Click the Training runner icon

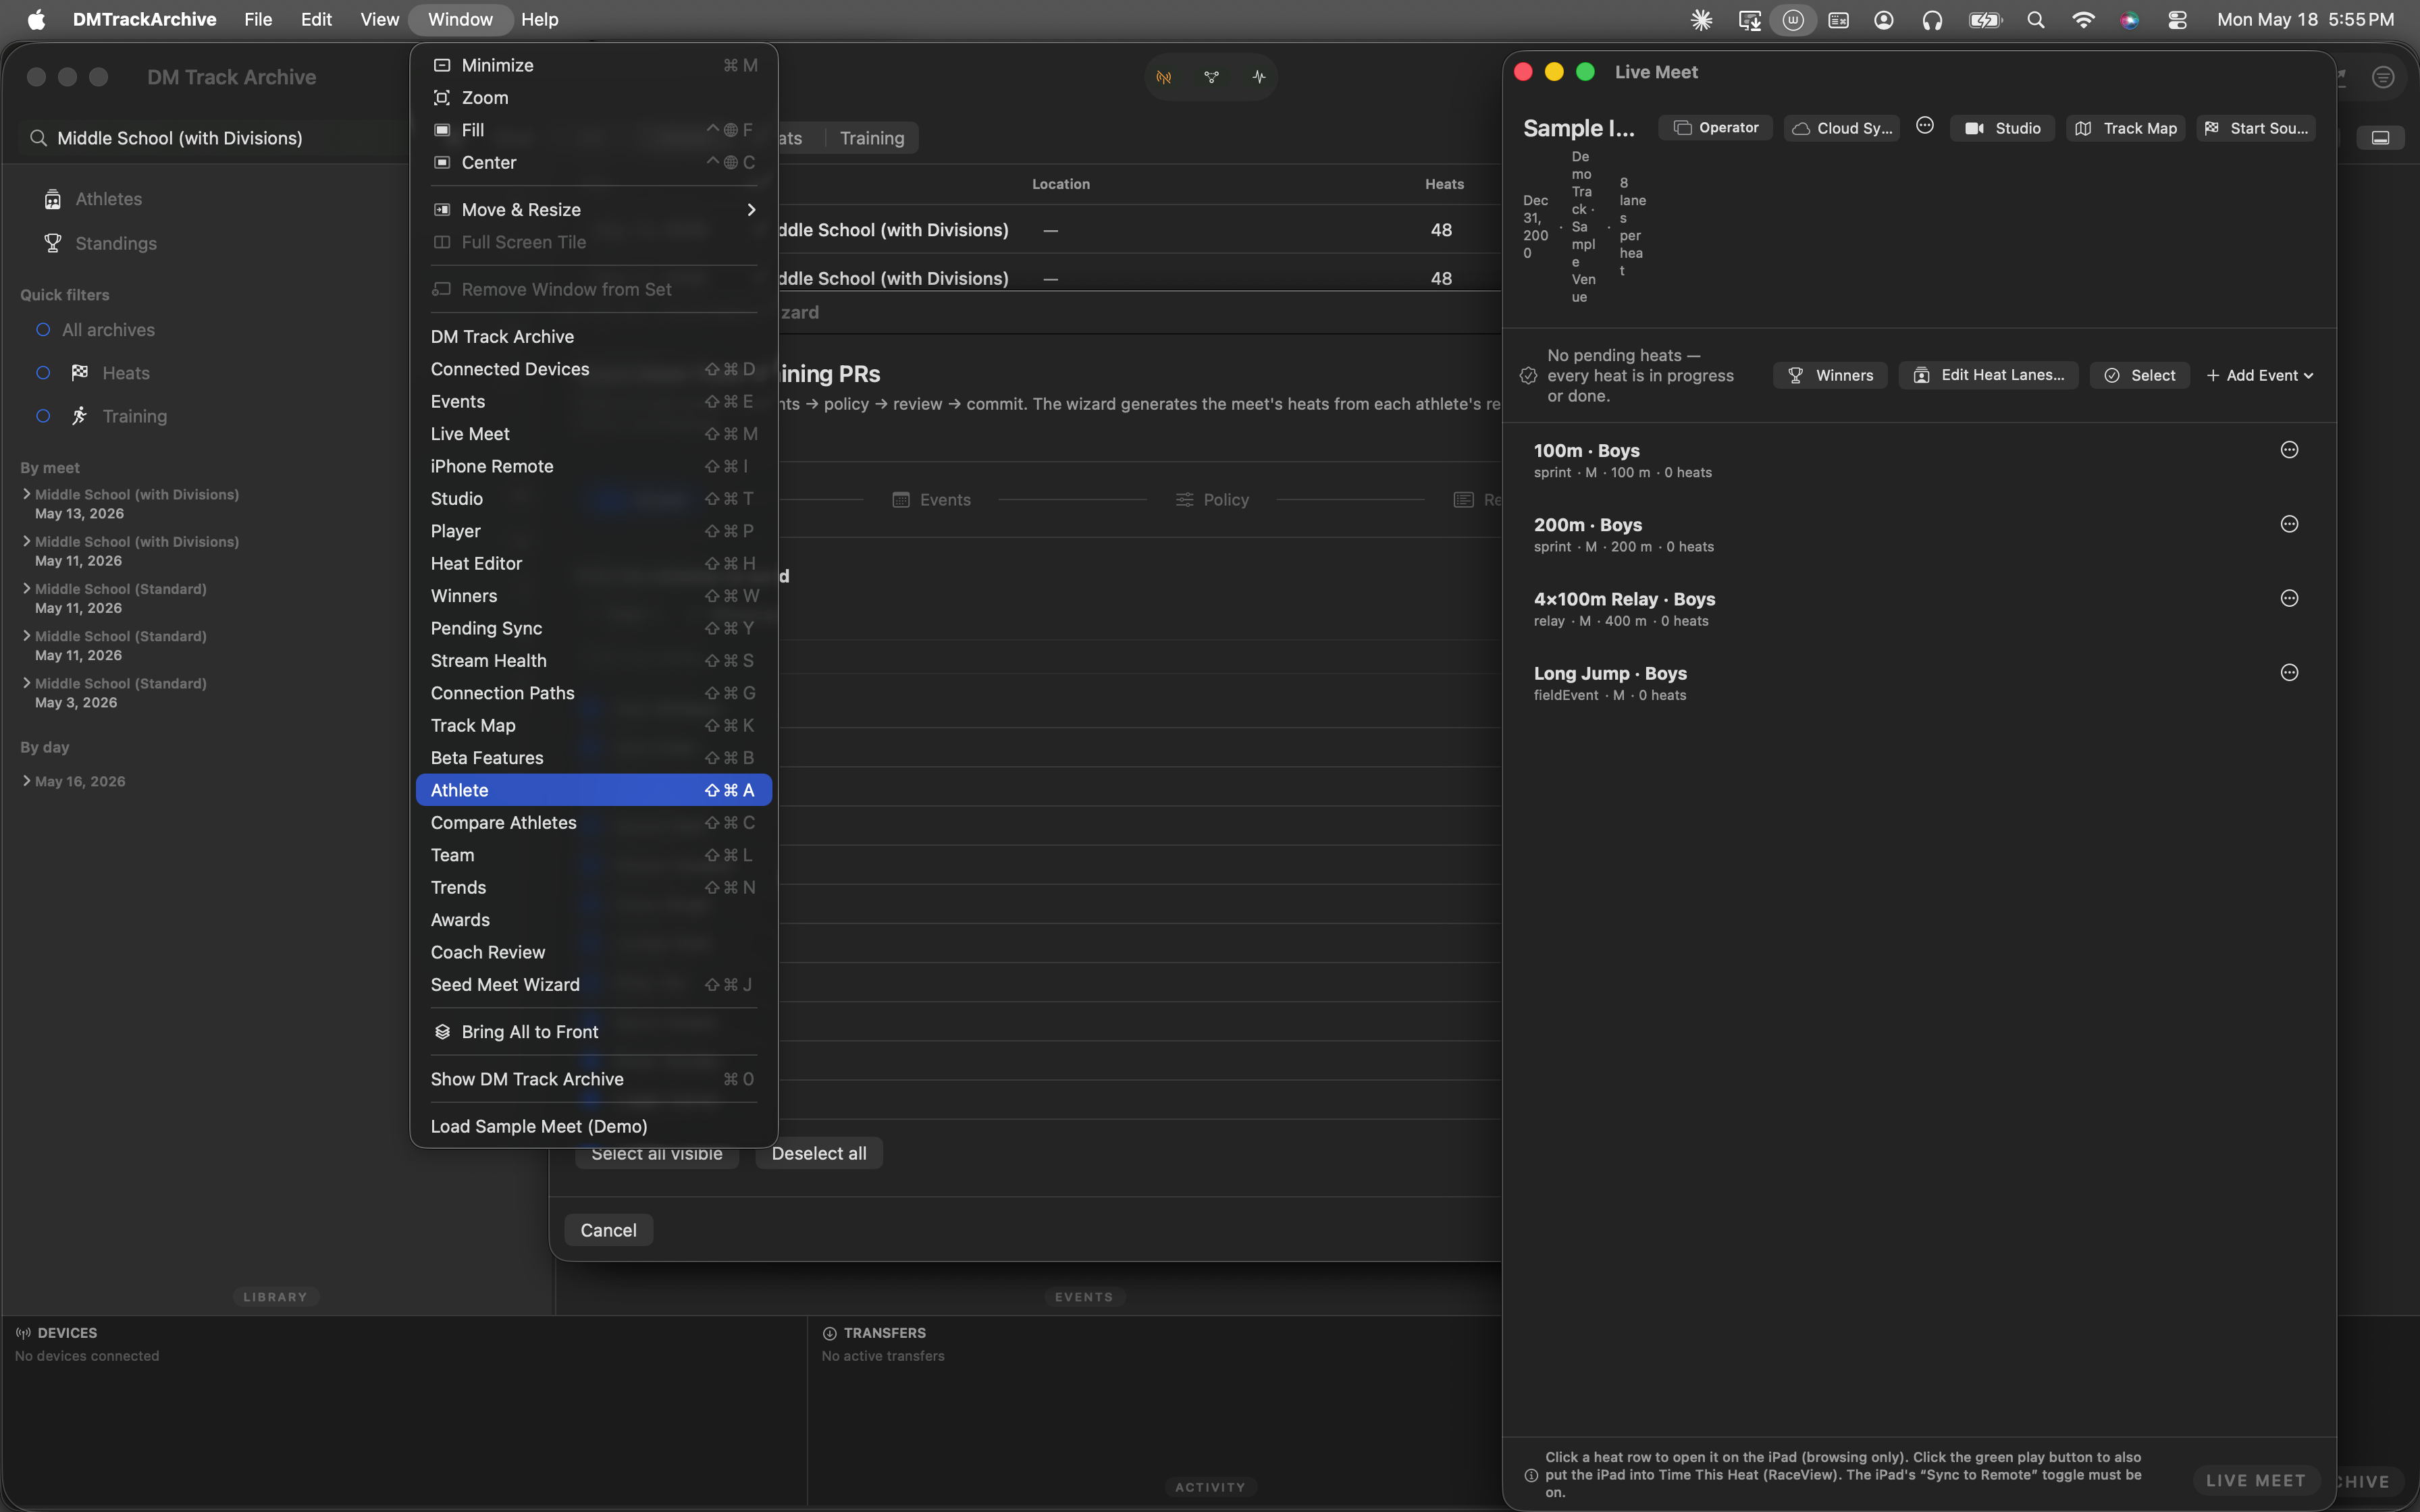80,416
